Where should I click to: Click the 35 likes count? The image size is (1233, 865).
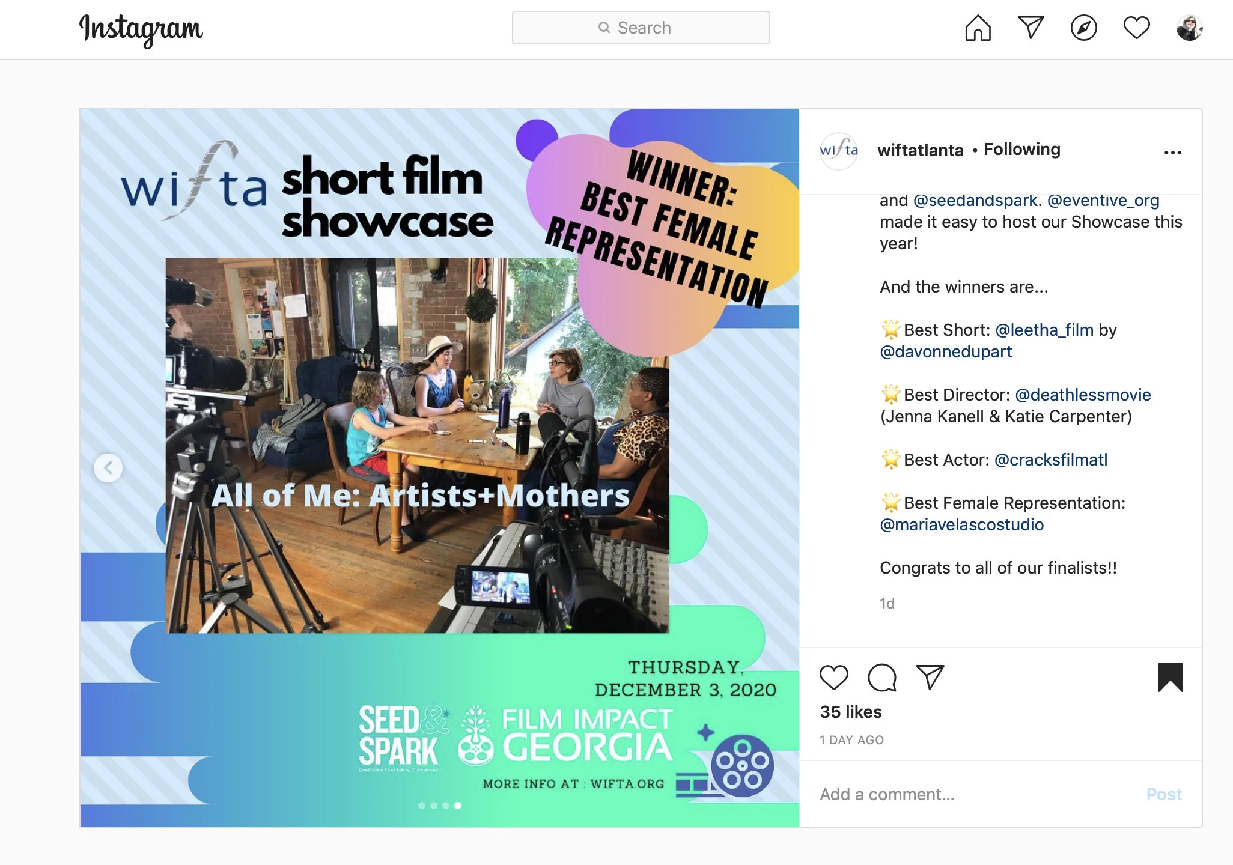click(x=851, y=712)
